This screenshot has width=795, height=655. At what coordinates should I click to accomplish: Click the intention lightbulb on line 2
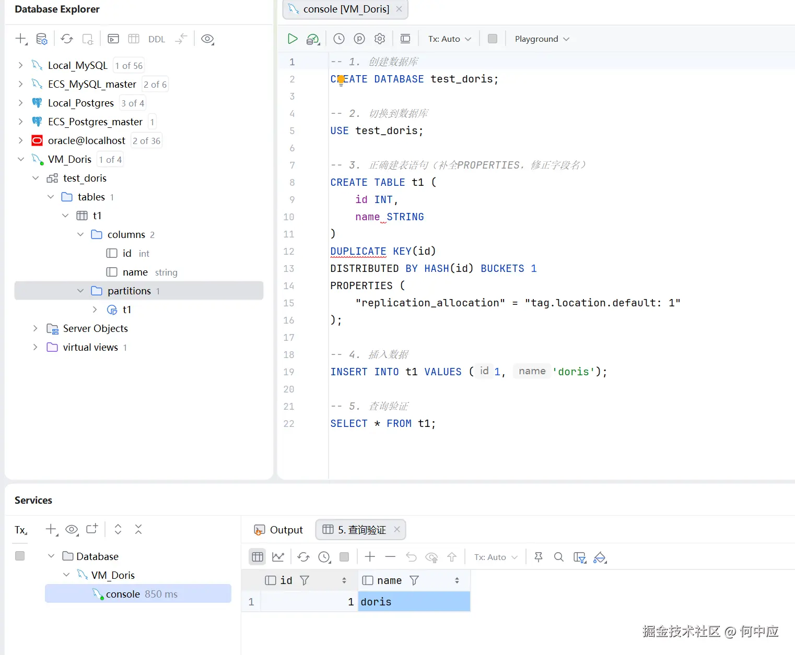tap(341, 80)
